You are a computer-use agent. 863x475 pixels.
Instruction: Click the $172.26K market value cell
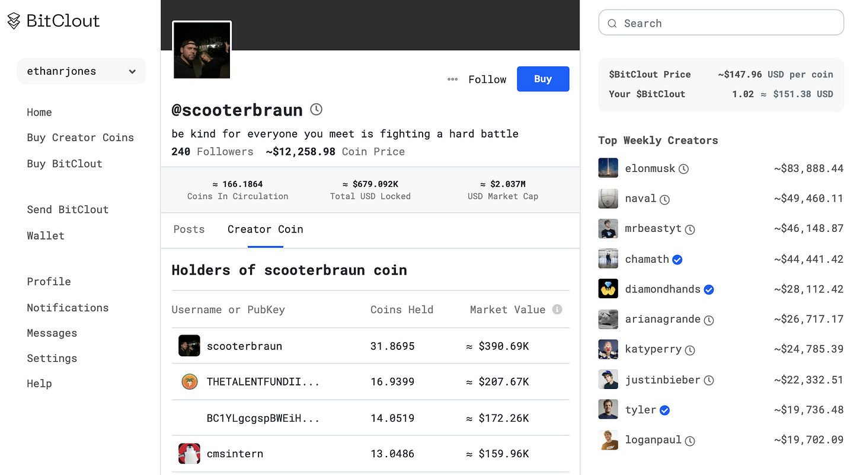pos(498,418)
